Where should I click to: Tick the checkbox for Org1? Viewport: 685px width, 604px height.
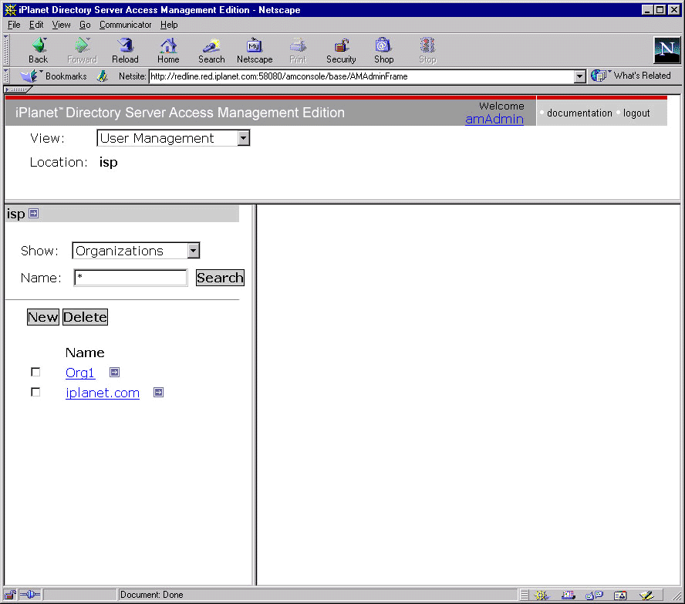pyautogui.click(x=35, y=372)
